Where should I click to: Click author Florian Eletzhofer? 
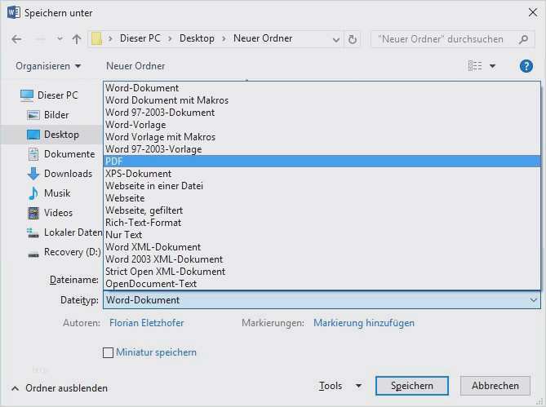pos(146,323)
